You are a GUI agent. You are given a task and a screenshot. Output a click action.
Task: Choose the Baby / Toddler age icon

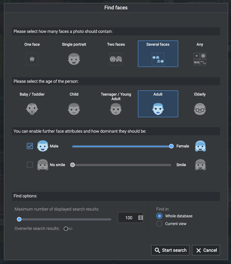[x=32, y=109]
